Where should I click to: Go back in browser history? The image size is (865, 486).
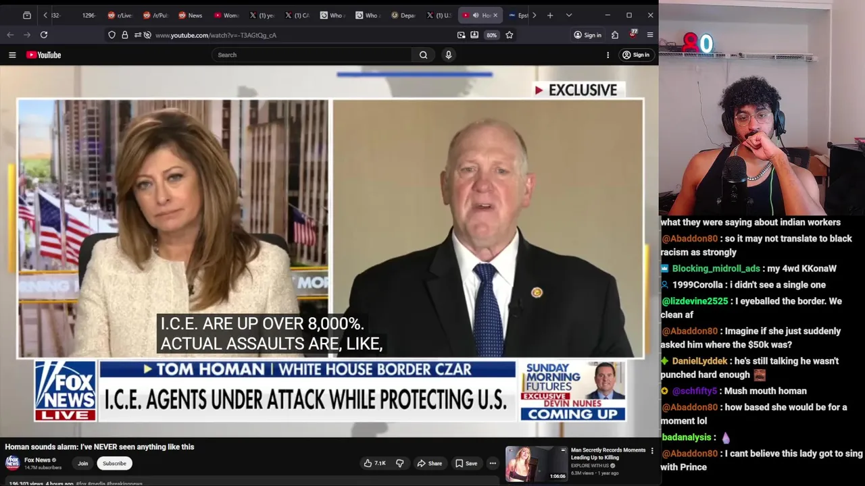[x=10, y=34]
